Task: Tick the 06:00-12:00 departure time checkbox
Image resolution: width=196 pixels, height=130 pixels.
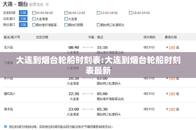Action: click(x=66, y=13)
